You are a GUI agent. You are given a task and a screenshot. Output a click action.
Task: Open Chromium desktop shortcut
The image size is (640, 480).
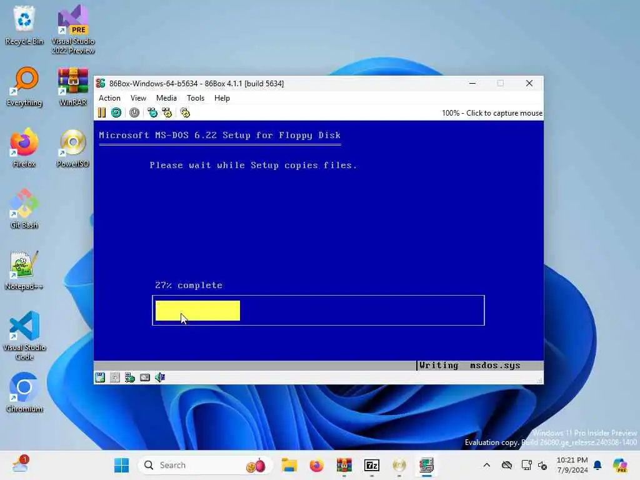[24, 392]
